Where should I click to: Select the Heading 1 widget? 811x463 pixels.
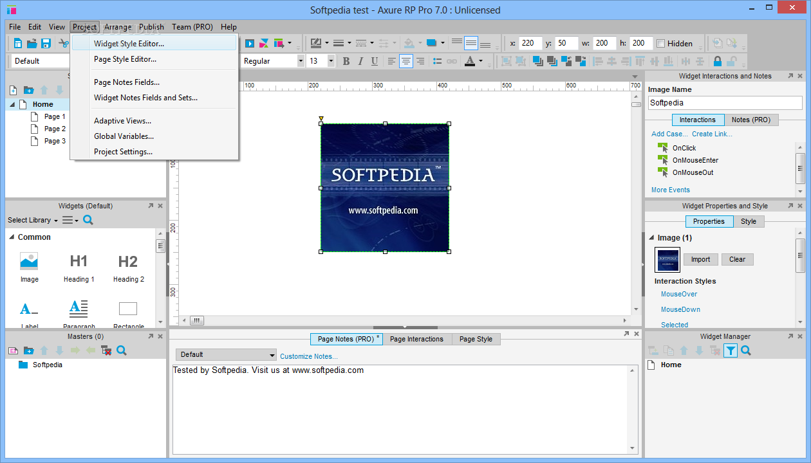pyautogui.click(x=79, y=268)
